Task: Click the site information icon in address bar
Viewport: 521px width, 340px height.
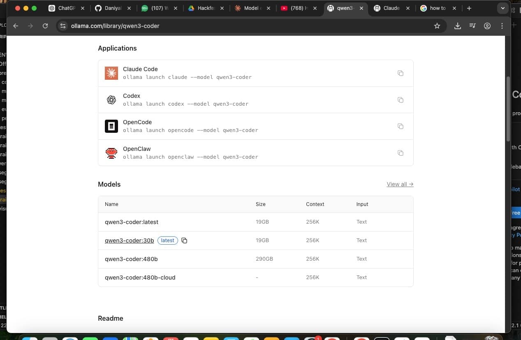Action: click(x=63, y=26)
